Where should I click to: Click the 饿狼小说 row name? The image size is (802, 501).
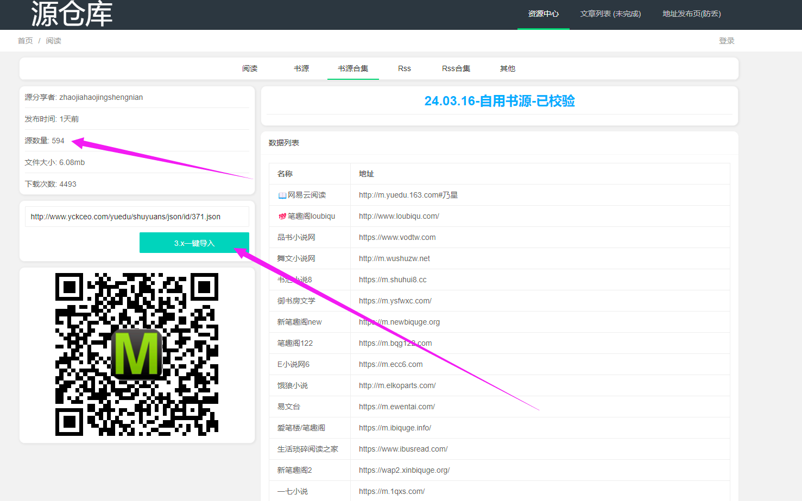(292, 385)
